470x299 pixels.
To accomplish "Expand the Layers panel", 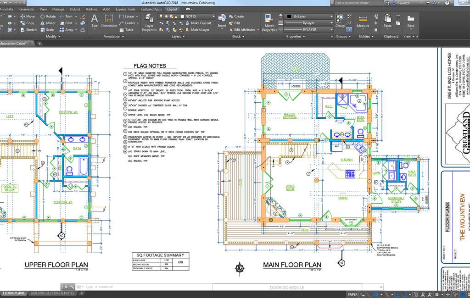I will point(178,37).
